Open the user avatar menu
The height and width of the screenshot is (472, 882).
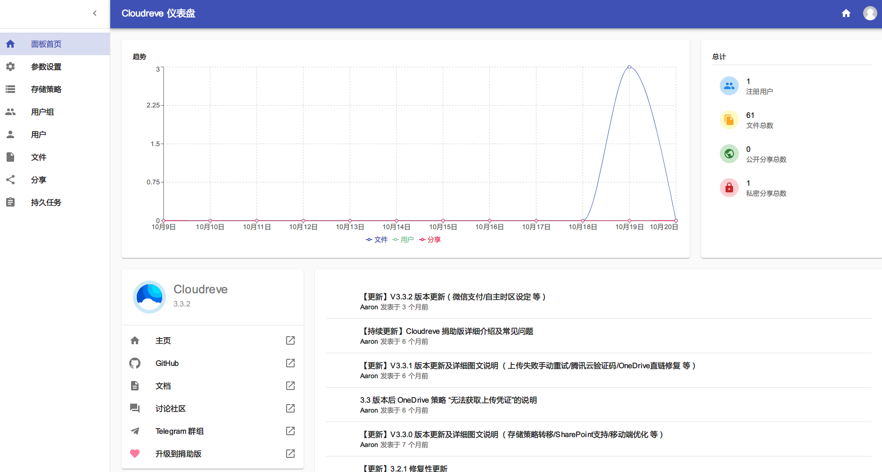point(870,13)
